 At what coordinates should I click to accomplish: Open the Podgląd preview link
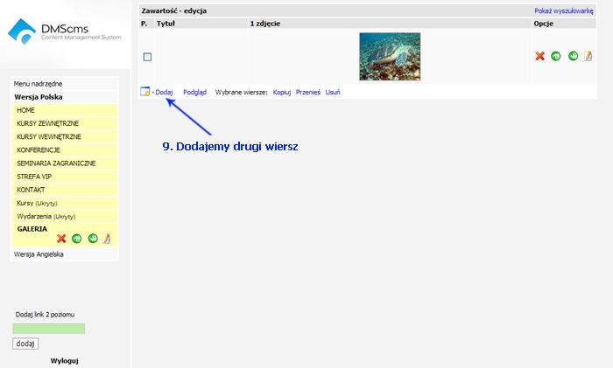click(x=194, y=92)
